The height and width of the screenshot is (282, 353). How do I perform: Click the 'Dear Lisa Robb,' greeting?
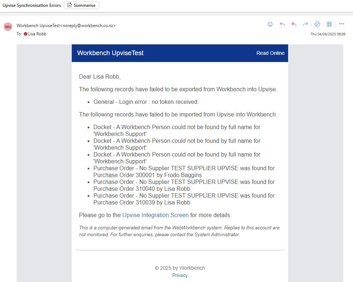click(x=100, y=77)
